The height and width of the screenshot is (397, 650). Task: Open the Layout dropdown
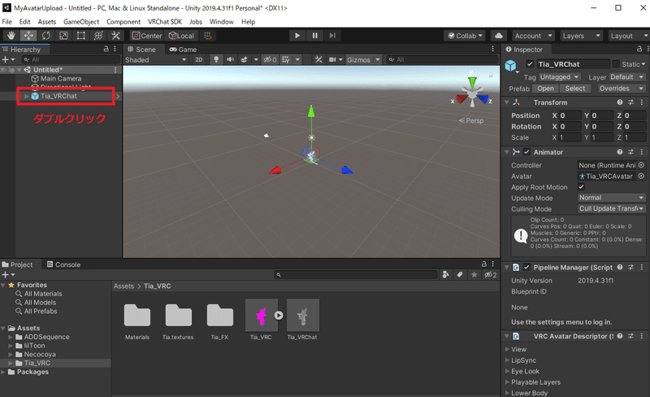[627, 36]
